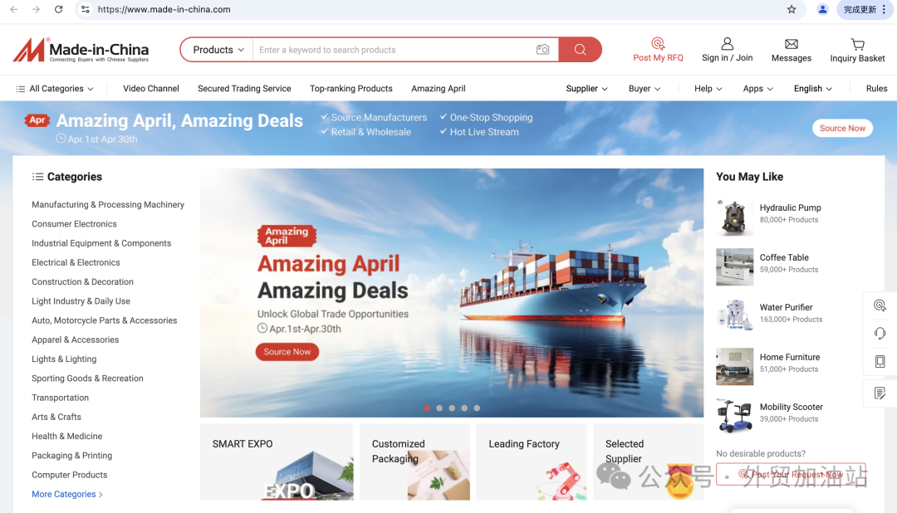Image resolution: width=897 pixels, height=513 pixels.
Task: Click the Source Now button in top banner
Action: coord(842,128)
